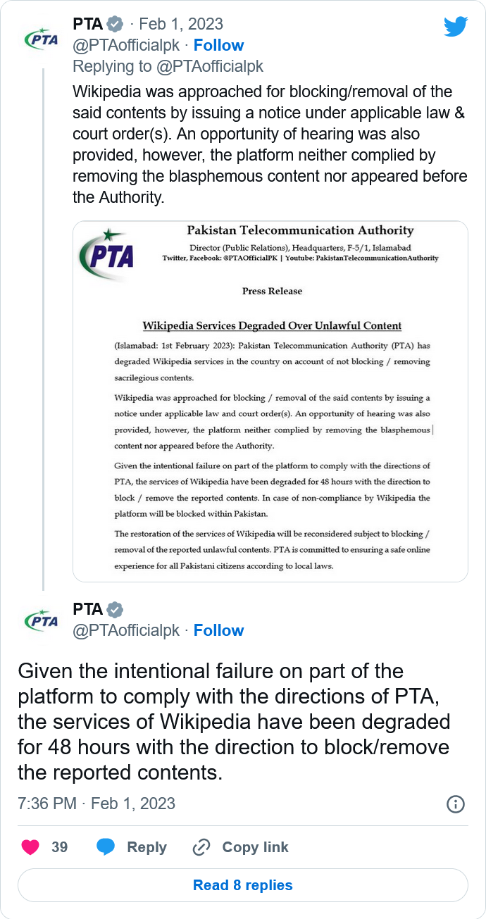The width and height of the screenshot is (486, 919).
Task: Open the PTA press release image
Action: pos(270,401)
